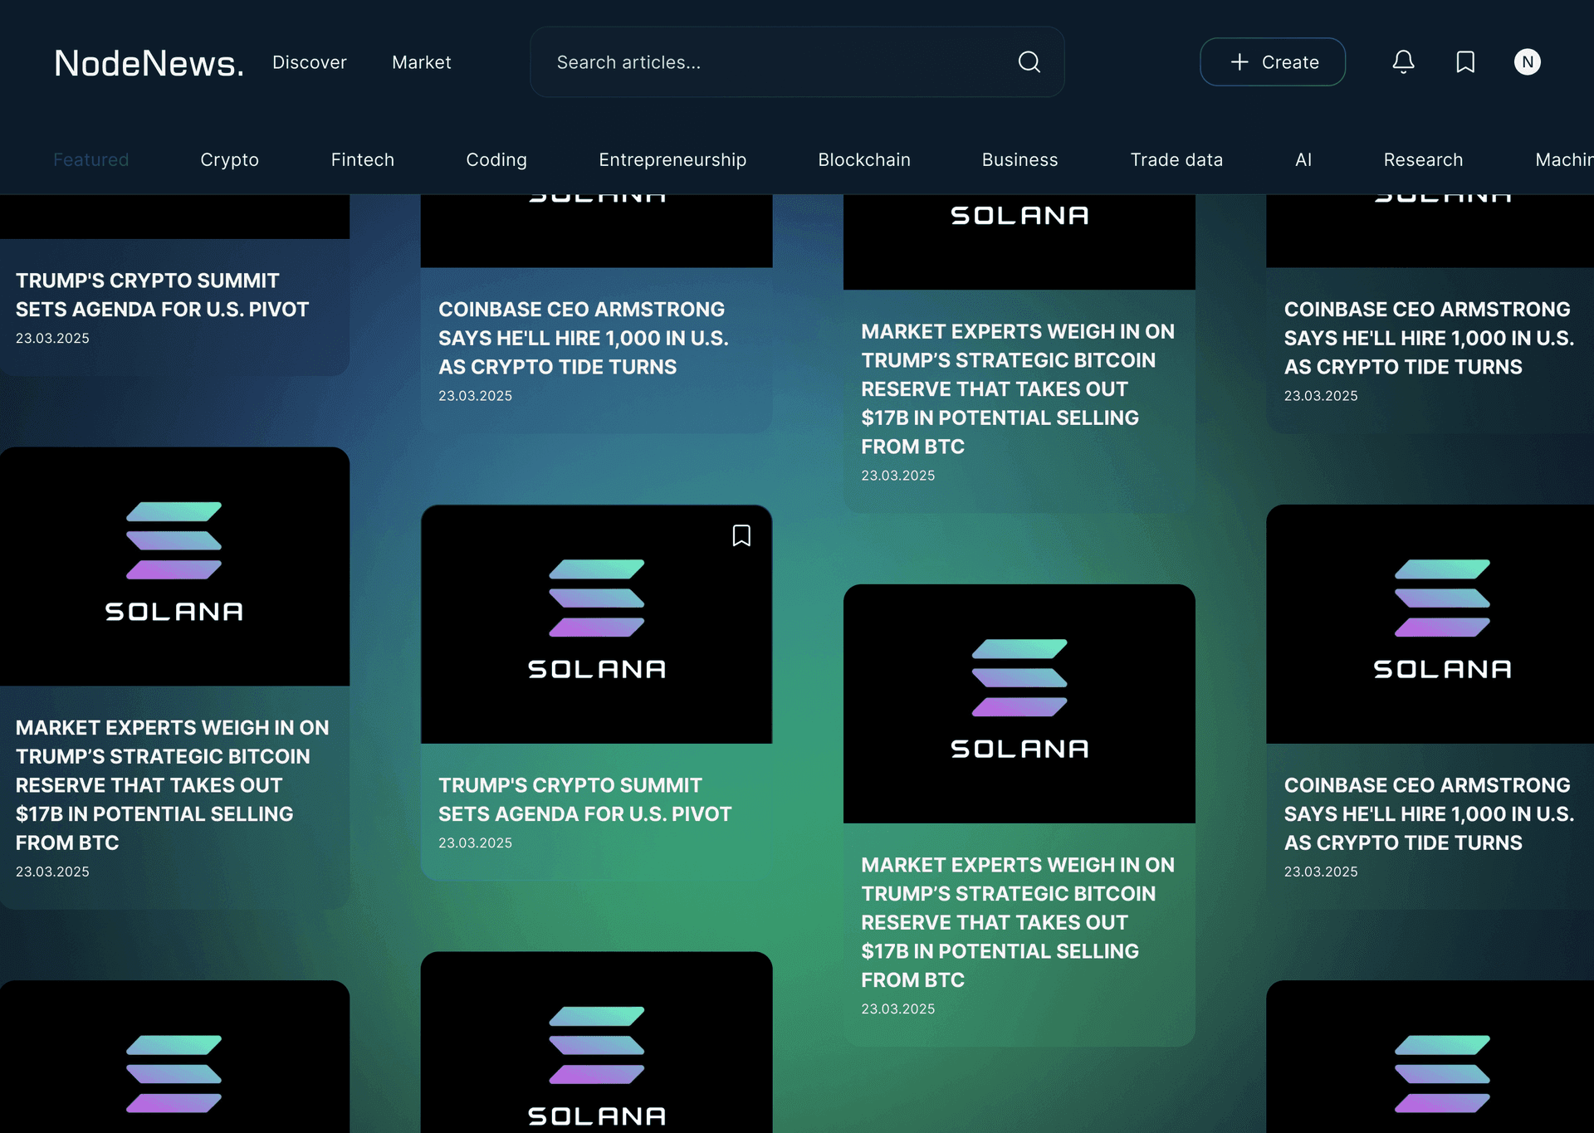Click Solana thumbnail in fourth column middle card
The image size is (1594, 1133).
[1430, 624]
